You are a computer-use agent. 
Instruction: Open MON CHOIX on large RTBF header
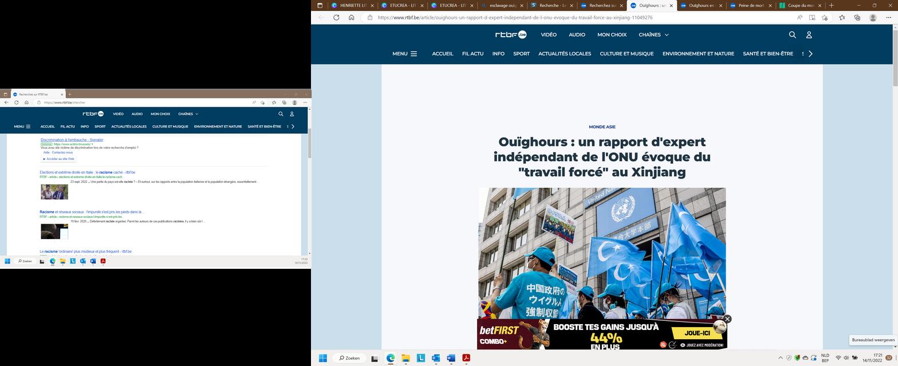pyautogui.click(x=612, y=35)
